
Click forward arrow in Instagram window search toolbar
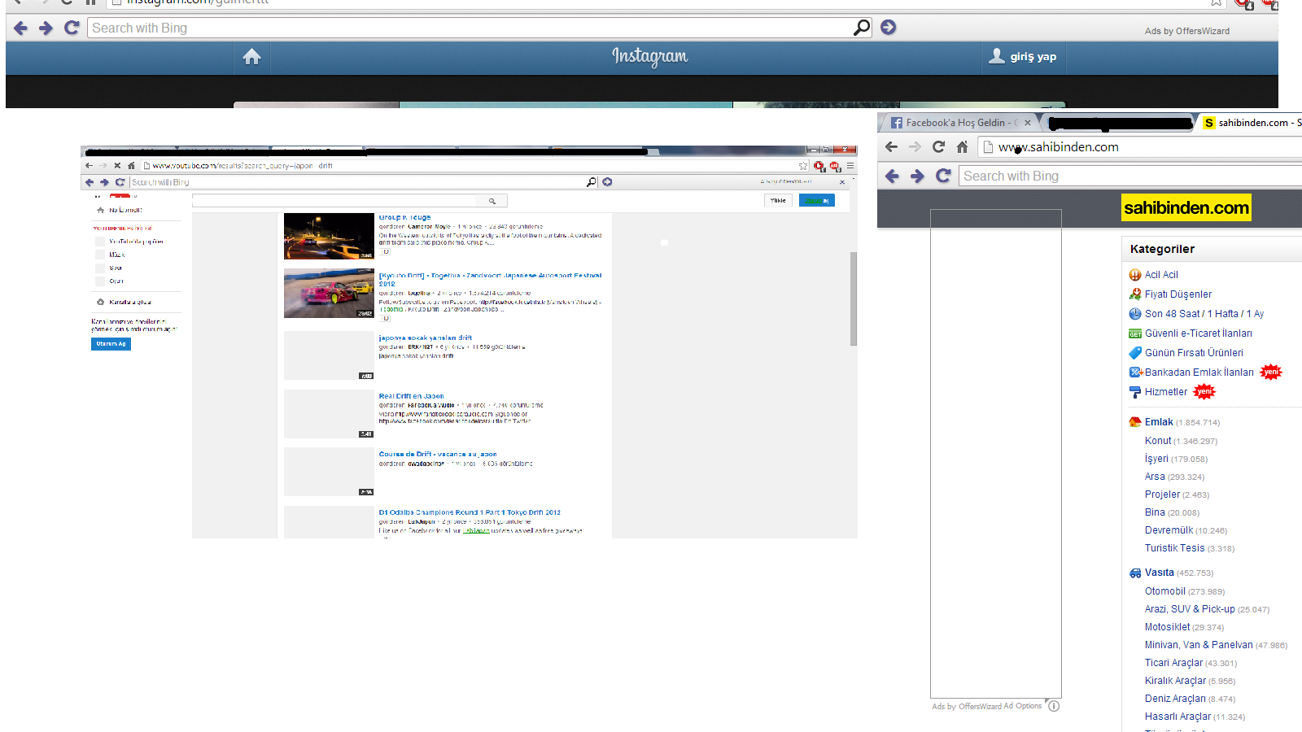[x=46, y=28]
